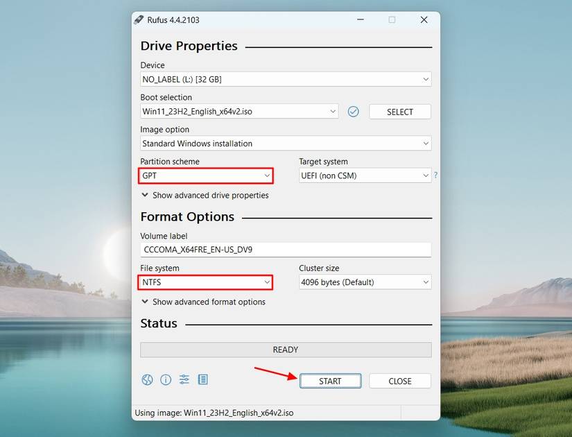572x437 pixels.
Task: Click CLOSE to exit Rufus
Action: pyautogui.click(x=399, y=381)
